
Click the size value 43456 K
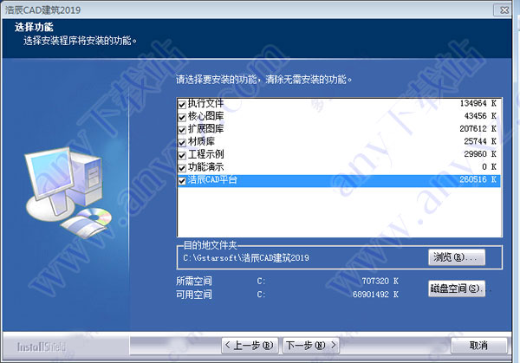point(480,116)
